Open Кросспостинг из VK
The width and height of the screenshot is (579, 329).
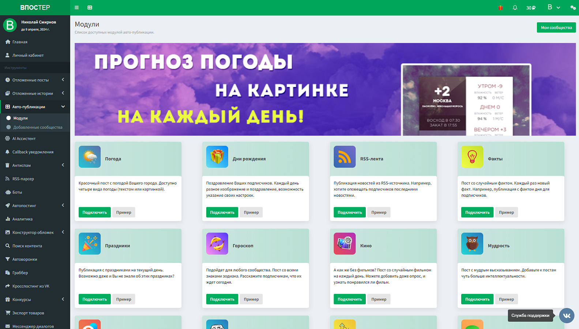[x=35, y=286]
